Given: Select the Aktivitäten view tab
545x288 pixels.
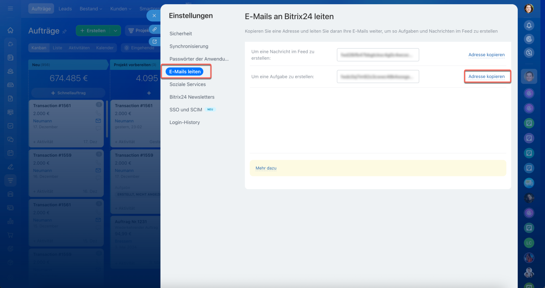Looking at the screenshot, I should (x=79, y=48).
